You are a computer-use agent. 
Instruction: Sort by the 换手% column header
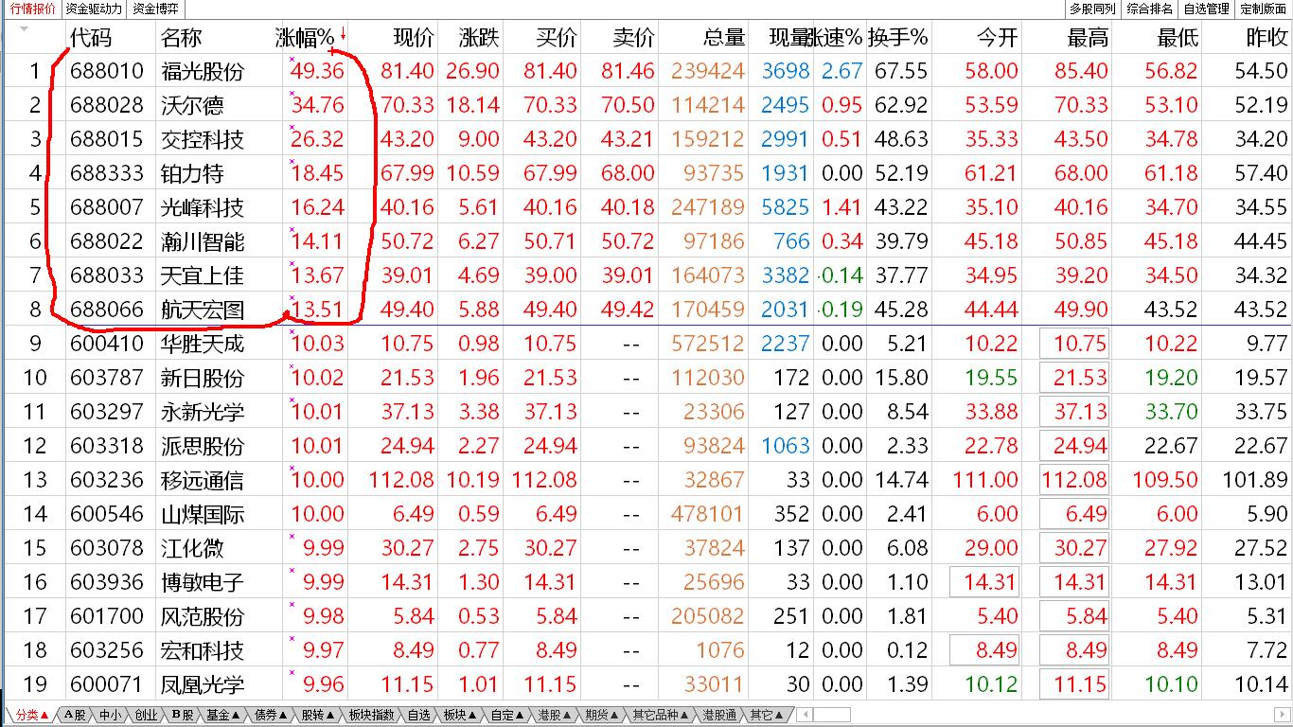click(898, 38)
